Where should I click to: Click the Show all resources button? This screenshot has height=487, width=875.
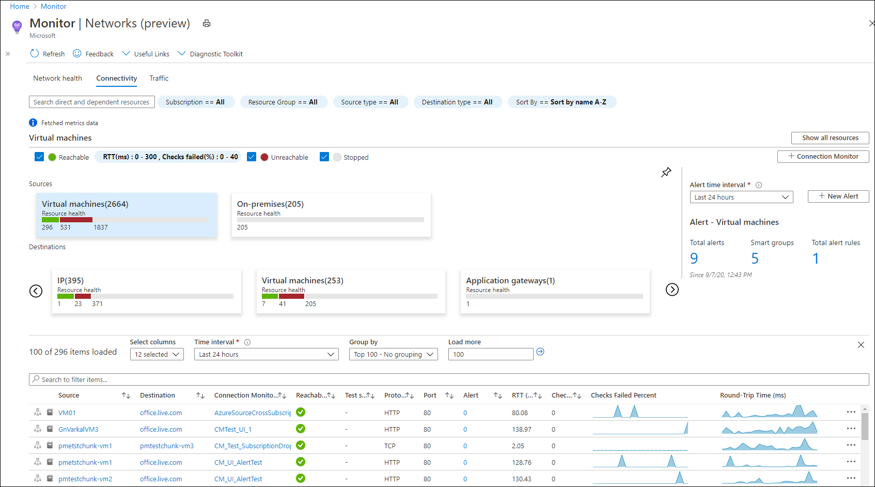pyautogui.click(x=830, y=138)
